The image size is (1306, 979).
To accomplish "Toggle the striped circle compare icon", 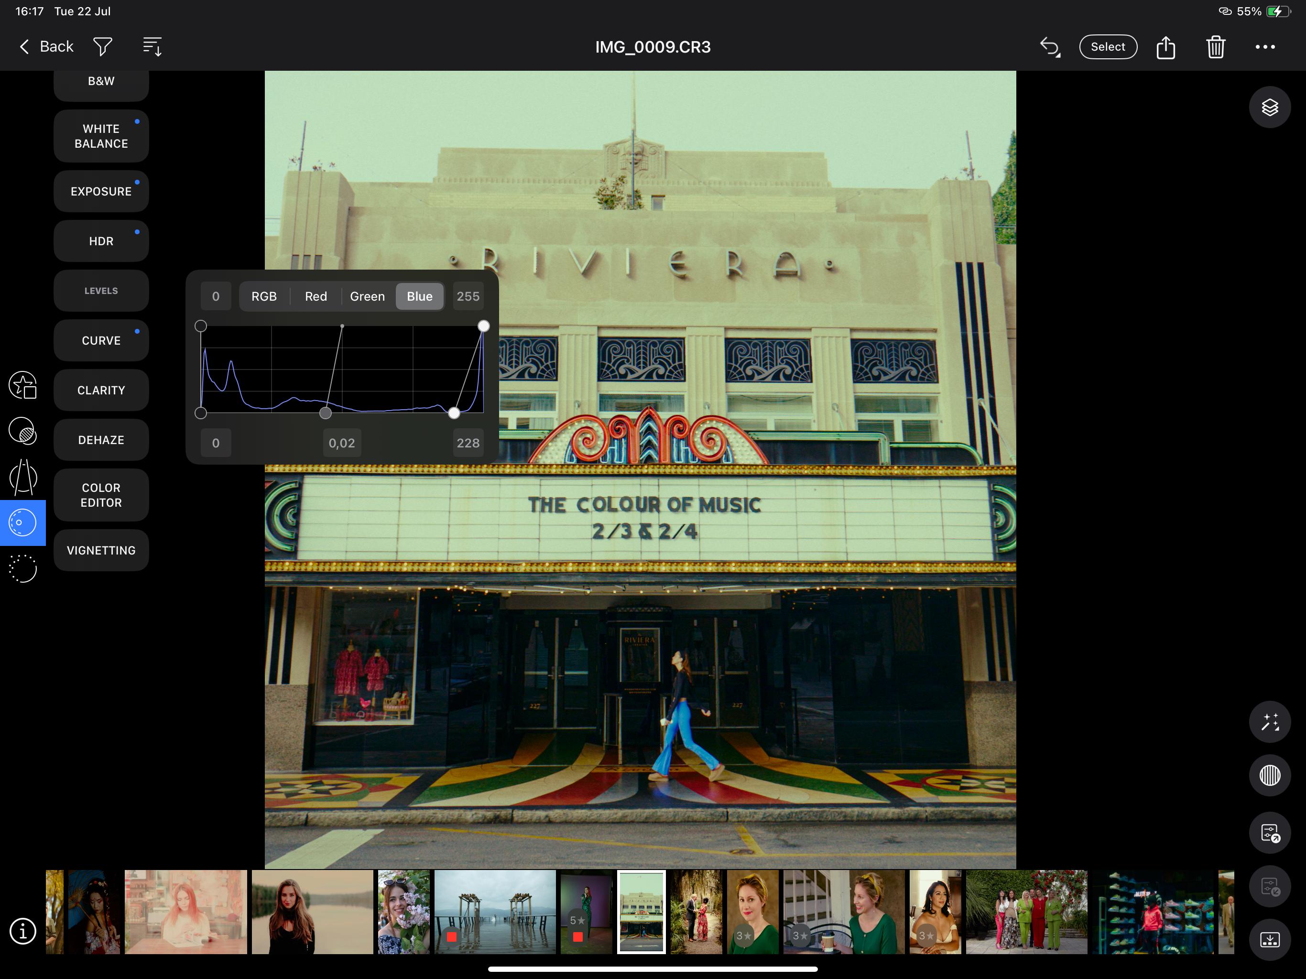I will [1269, 775].
